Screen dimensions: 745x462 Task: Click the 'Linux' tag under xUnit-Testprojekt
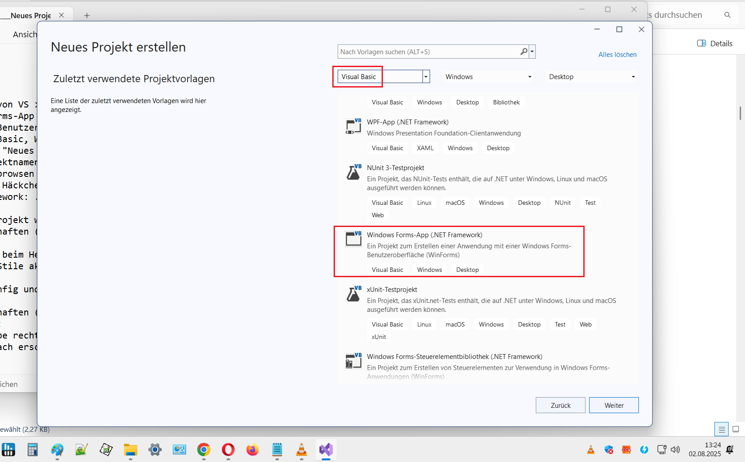tap(424, 324)
